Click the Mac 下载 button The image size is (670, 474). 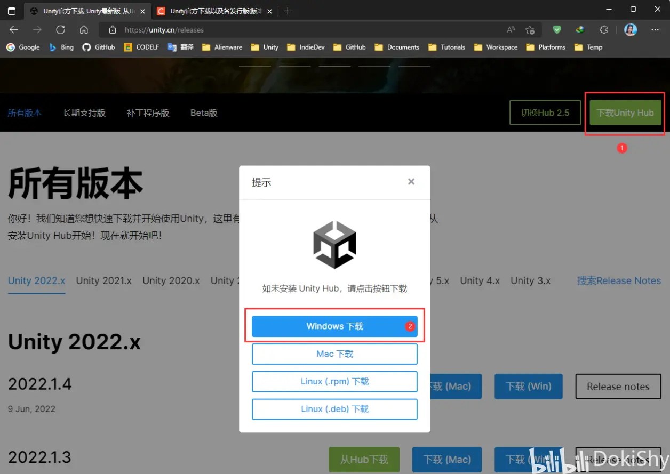334,354
